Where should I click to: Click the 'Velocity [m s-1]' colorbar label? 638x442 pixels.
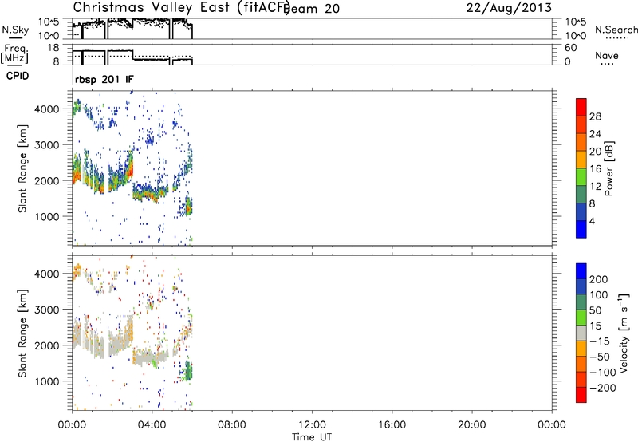pos(624,333)
